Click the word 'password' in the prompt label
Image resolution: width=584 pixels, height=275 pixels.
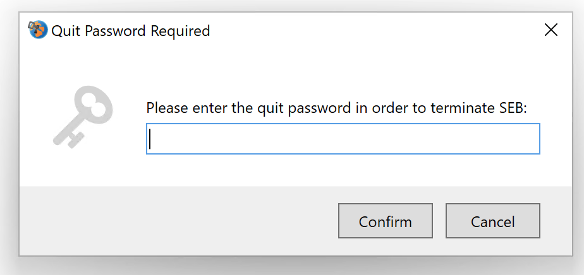tap(317, 108)
